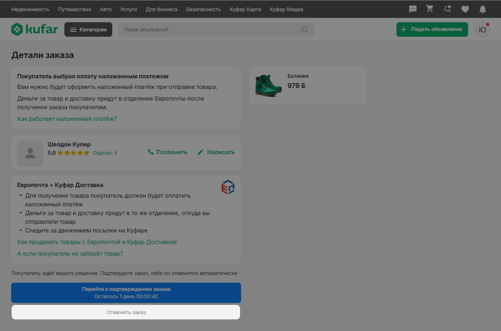The image size is (501, 331).
Task: View buyer ratings Оценок: 5
Action: [x=105, y=153]
